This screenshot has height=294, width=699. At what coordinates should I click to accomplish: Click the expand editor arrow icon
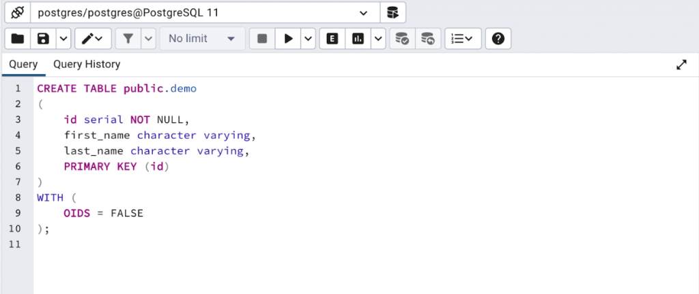click(x=681, y=65)
